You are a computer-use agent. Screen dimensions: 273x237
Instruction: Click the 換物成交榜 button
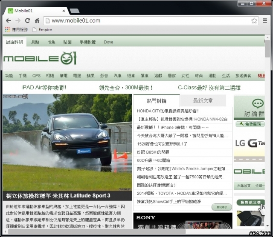click(250, 202)
